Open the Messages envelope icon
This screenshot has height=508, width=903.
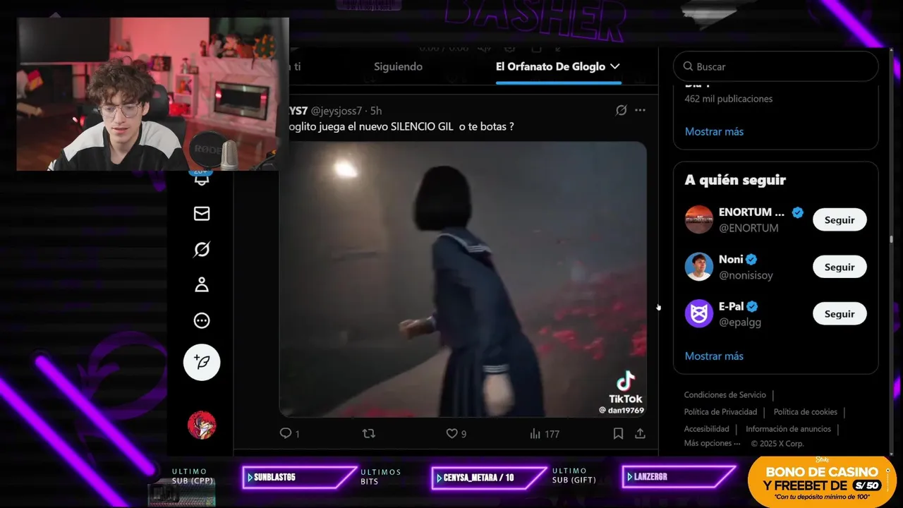point(202,213)
